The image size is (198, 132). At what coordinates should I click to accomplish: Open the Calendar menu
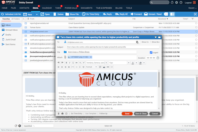click(47, 8)
